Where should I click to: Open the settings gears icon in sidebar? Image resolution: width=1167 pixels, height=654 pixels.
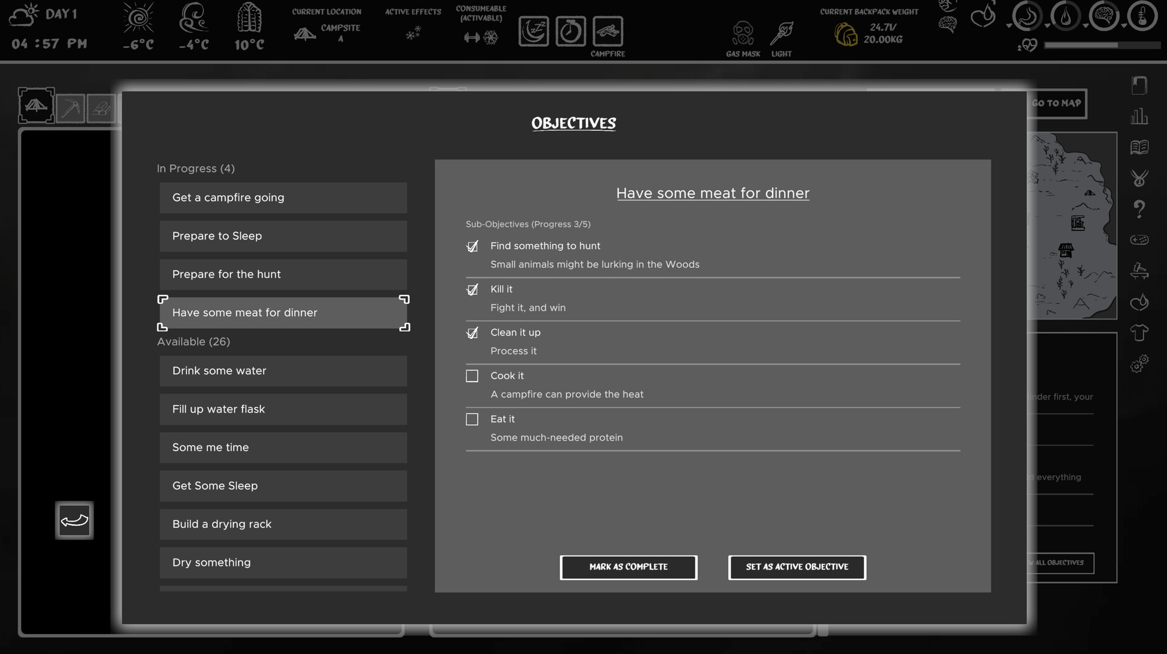1138,365
